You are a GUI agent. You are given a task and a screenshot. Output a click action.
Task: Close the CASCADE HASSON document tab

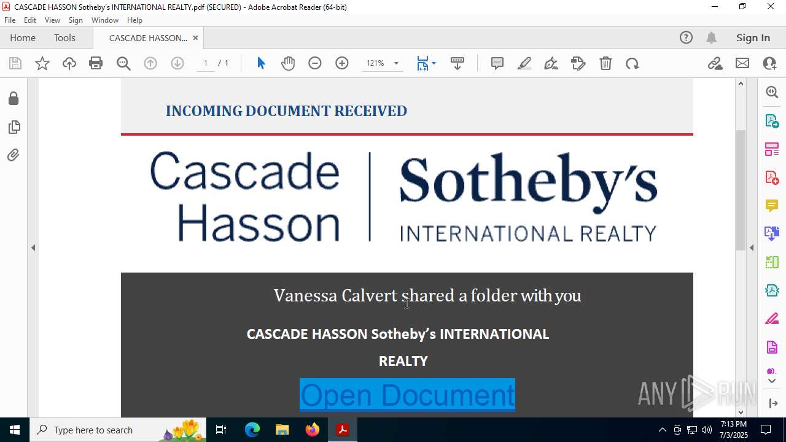[195, 37]
